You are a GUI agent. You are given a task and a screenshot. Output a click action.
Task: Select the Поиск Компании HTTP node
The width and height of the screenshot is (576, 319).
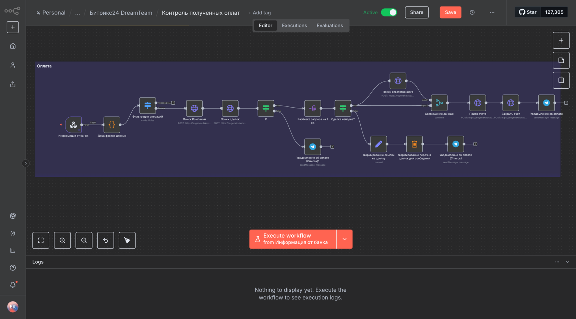click(x=194, y=108)
